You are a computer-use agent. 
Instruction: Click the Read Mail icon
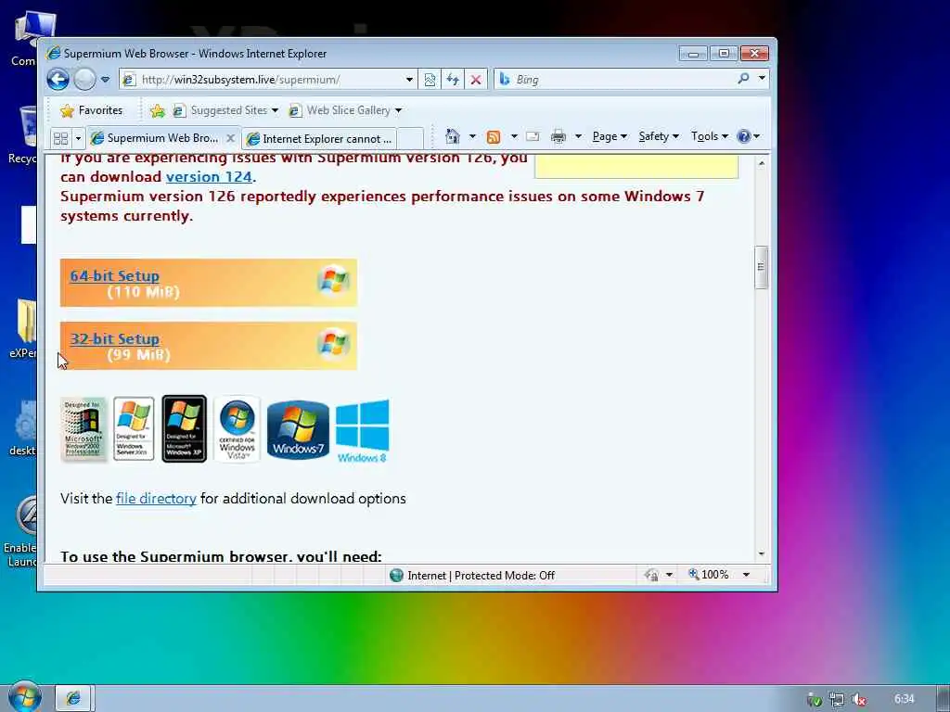click(x=533, y=136)
